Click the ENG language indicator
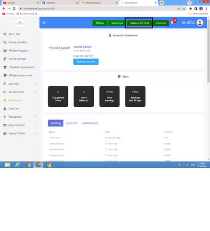The width and height of the screenshot is (210, 231). tap(193, 165)
